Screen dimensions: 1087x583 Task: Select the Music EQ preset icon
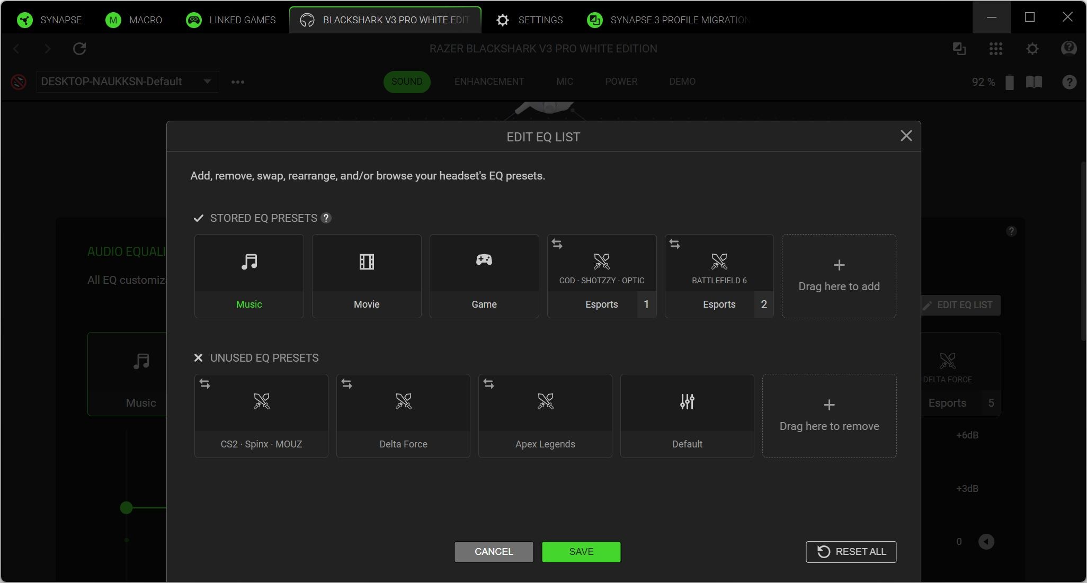[x=249, y=261]
